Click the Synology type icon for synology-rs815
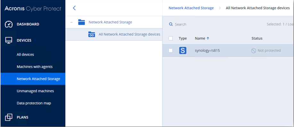 183,51
